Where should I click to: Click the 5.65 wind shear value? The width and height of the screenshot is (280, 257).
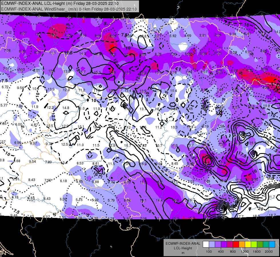[80, 181]
